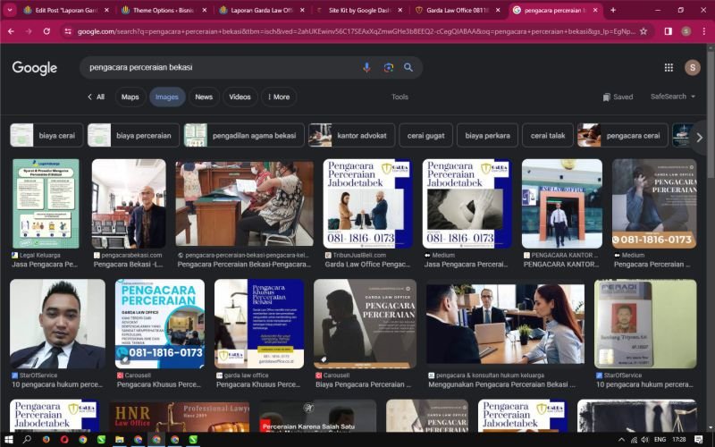View Saved images collection
This screenshot has height=447, width=715.
[618, 97]
